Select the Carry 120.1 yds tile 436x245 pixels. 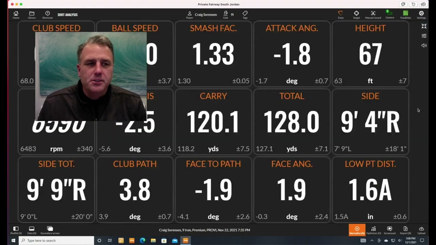pos(213,121)
